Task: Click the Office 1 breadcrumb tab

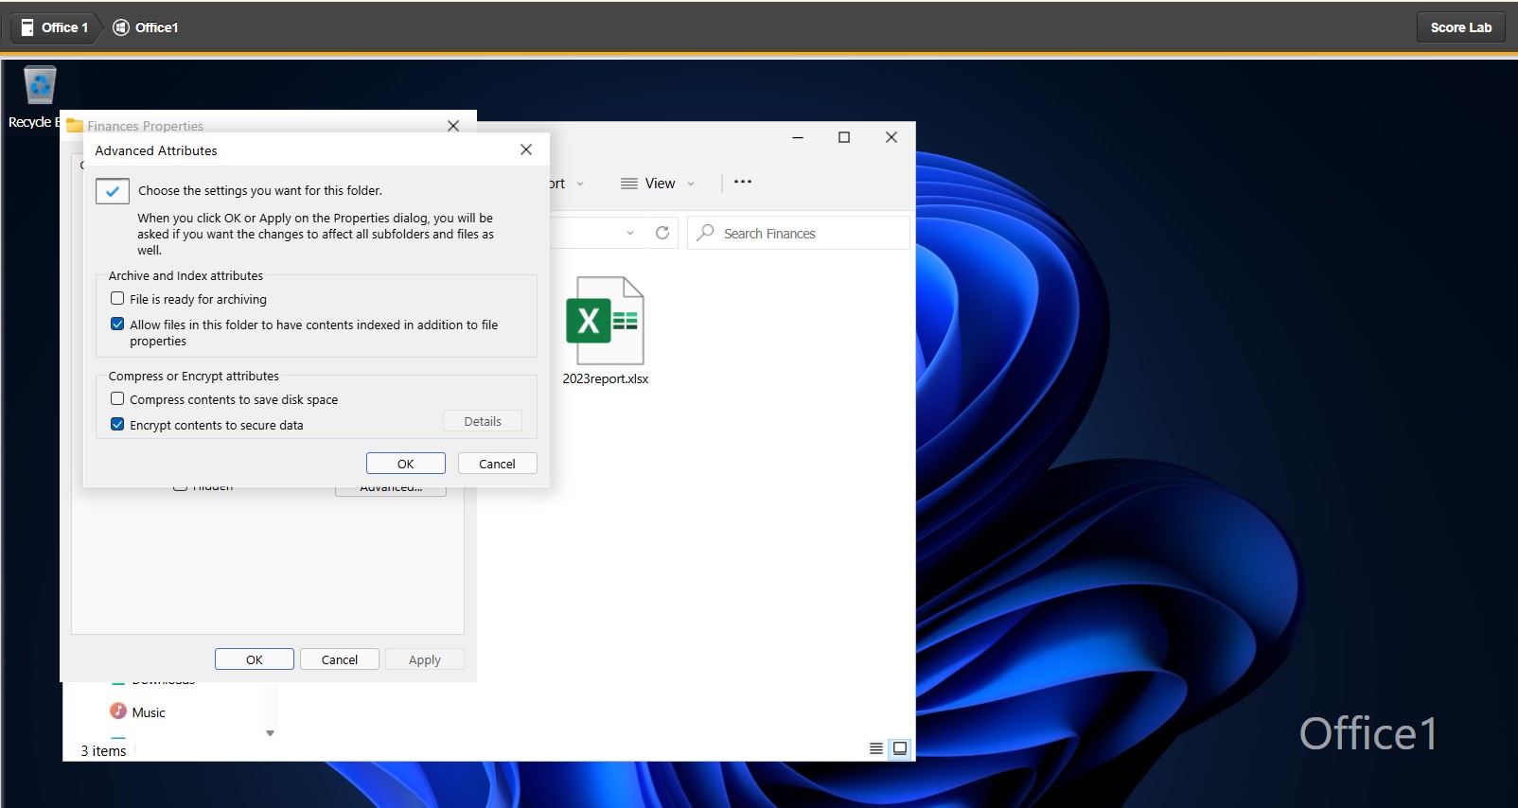Action: pos(55,27)
